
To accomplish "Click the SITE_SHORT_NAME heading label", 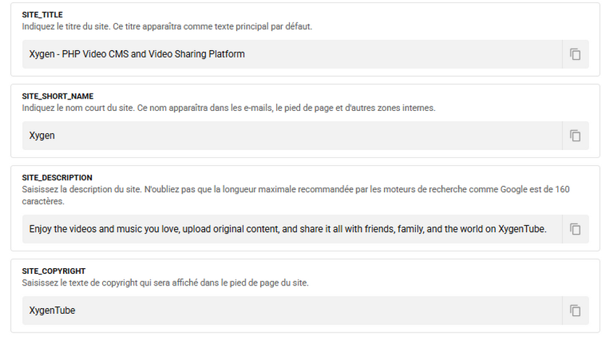I will click(x=58, y=96).
